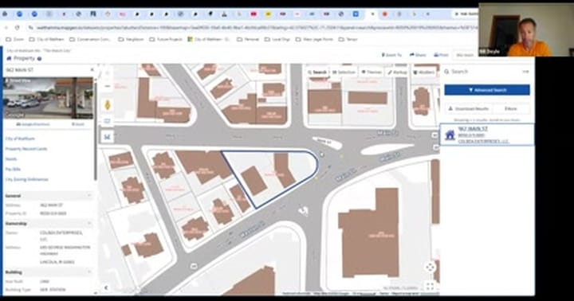Select the 962 MAIN ST search result
574x301 pixels.
[486, 135]
